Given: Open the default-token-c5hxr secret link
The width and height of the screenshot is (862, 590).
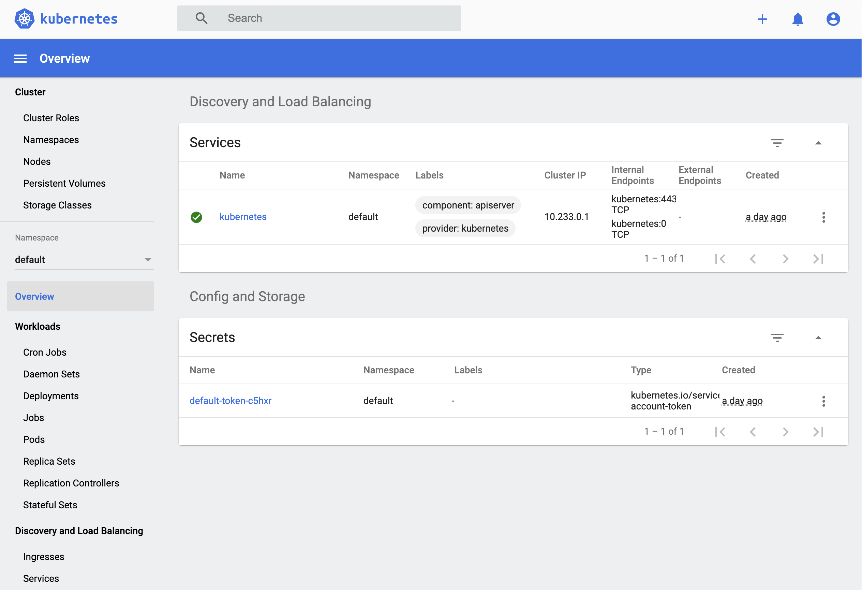Looking at the screenshot, I should pyautogui.click(x=231, y=401).
